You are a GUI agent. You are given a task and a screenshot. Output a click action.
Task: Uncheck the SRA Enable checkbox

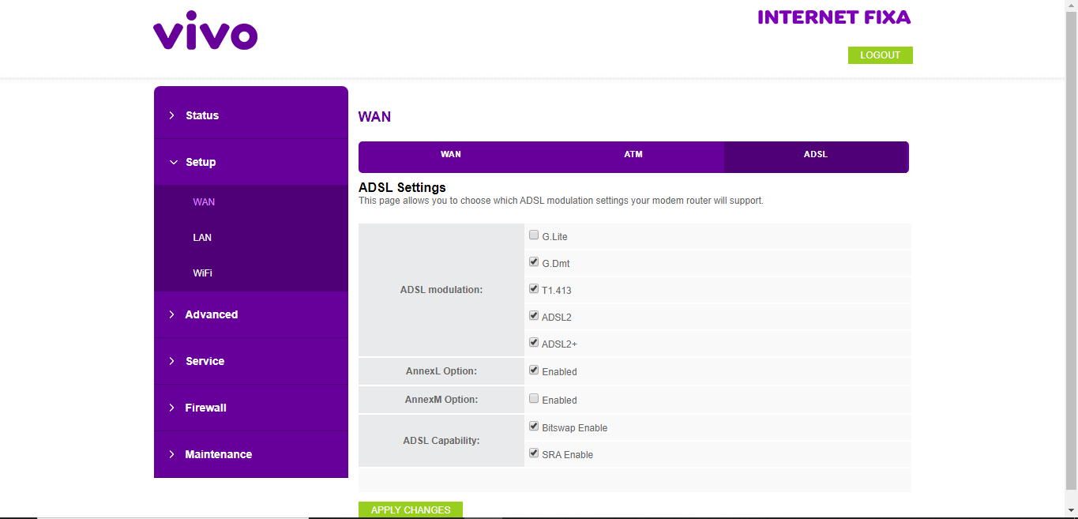[534, 453]
